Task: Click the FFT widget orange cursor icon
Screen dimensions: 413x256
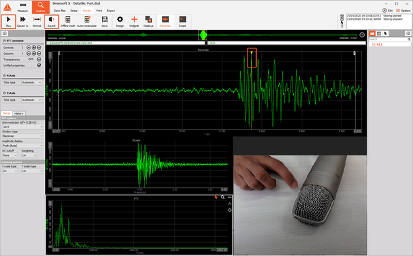Action: point(216,197)
